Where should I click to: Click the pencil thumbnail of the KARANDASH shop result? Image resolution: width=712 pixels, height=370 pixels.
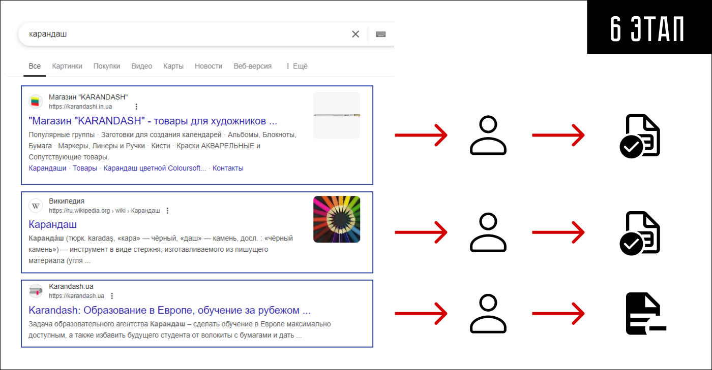337,115
